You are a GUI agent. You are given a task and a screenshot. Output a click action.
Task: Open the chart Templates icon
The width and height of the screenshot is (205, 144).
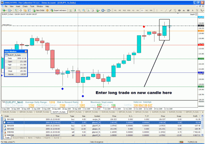(108, 10)
